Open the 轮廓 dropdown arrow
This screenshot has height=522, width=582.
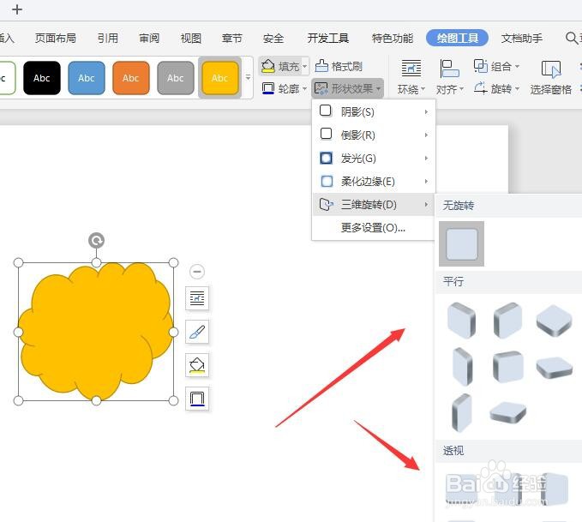[x=305, y=89]
